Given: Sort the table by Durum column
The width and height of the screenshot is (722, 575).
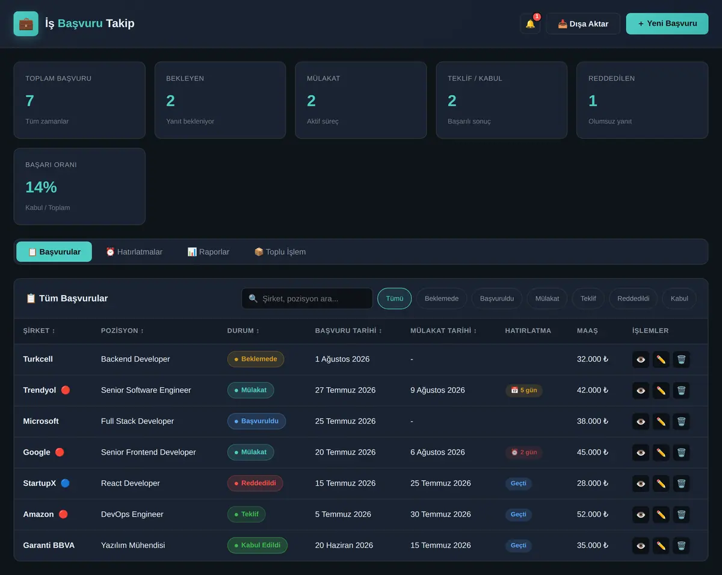Looking at the screenshot, I should point(244,331).
